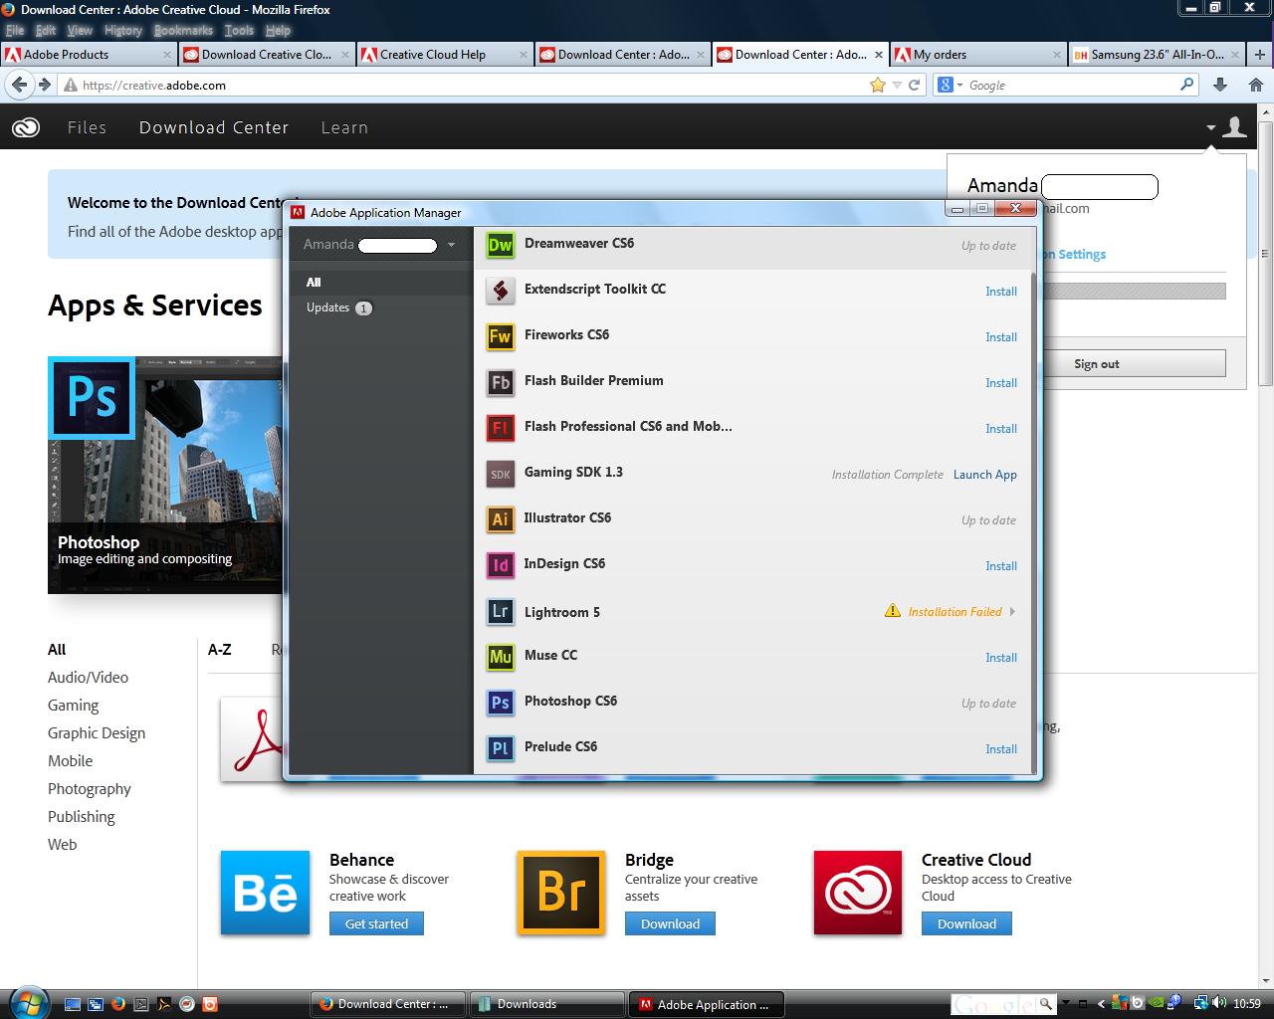
Task: Switch to the Samsung 23.6" All-In-One tab
Action: point(1158,55)
